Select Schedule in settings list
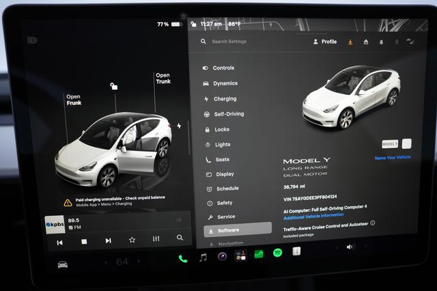 (x=223, y=189)
